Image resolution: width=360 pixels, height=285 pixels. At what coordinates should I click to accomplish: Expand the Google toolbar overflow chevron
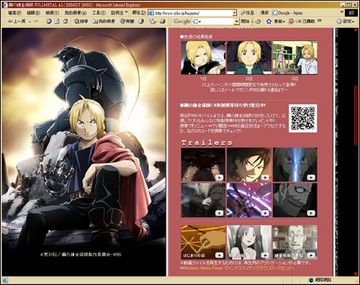pos(320,21)
